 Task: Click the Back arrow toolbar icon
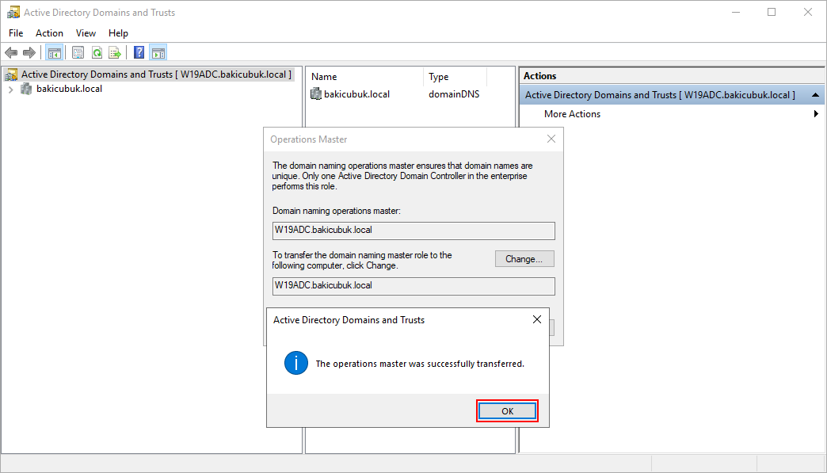(11, 53)
